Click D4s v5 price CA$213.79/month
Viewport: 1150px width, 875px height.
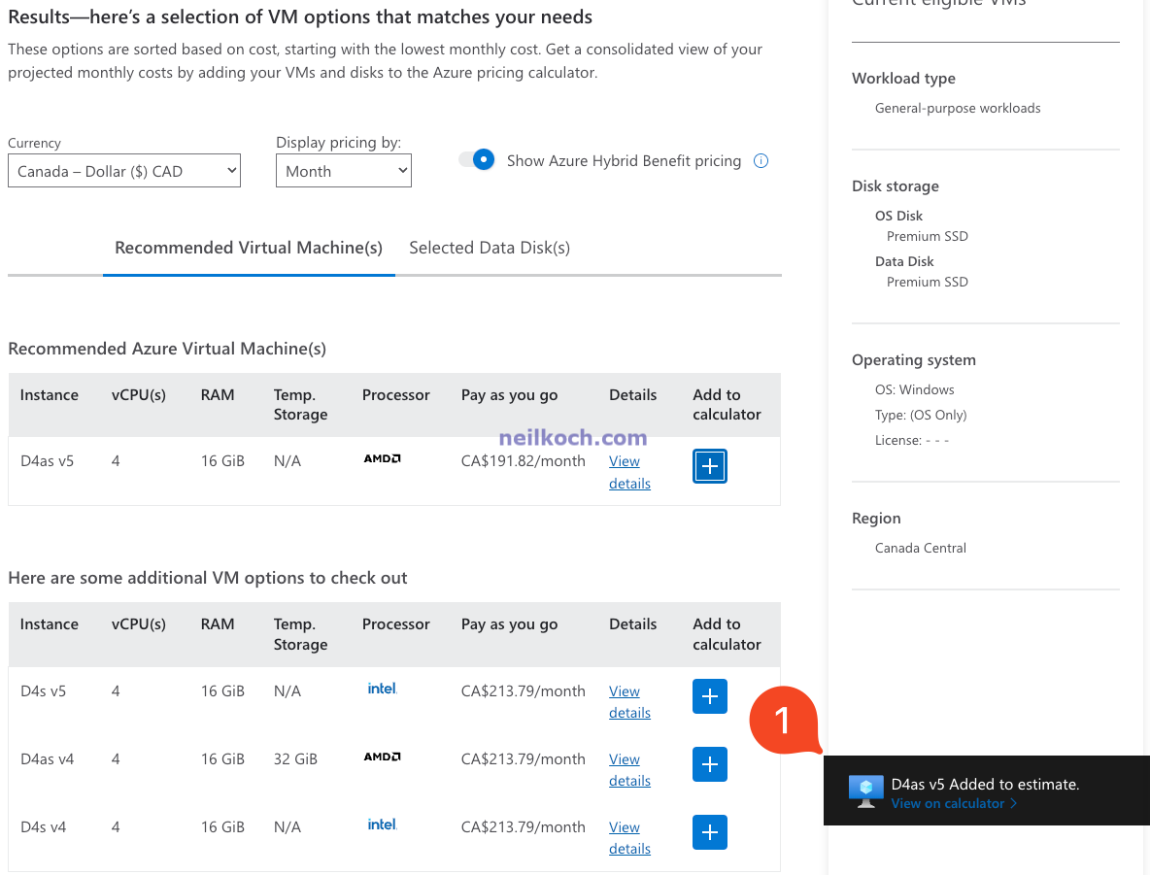point(523,690)
